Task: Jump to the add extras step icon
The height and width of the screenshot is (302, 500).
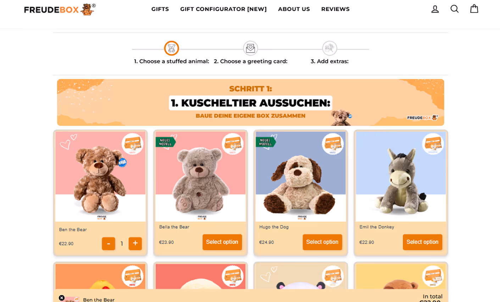Action: tap(329, 48)
